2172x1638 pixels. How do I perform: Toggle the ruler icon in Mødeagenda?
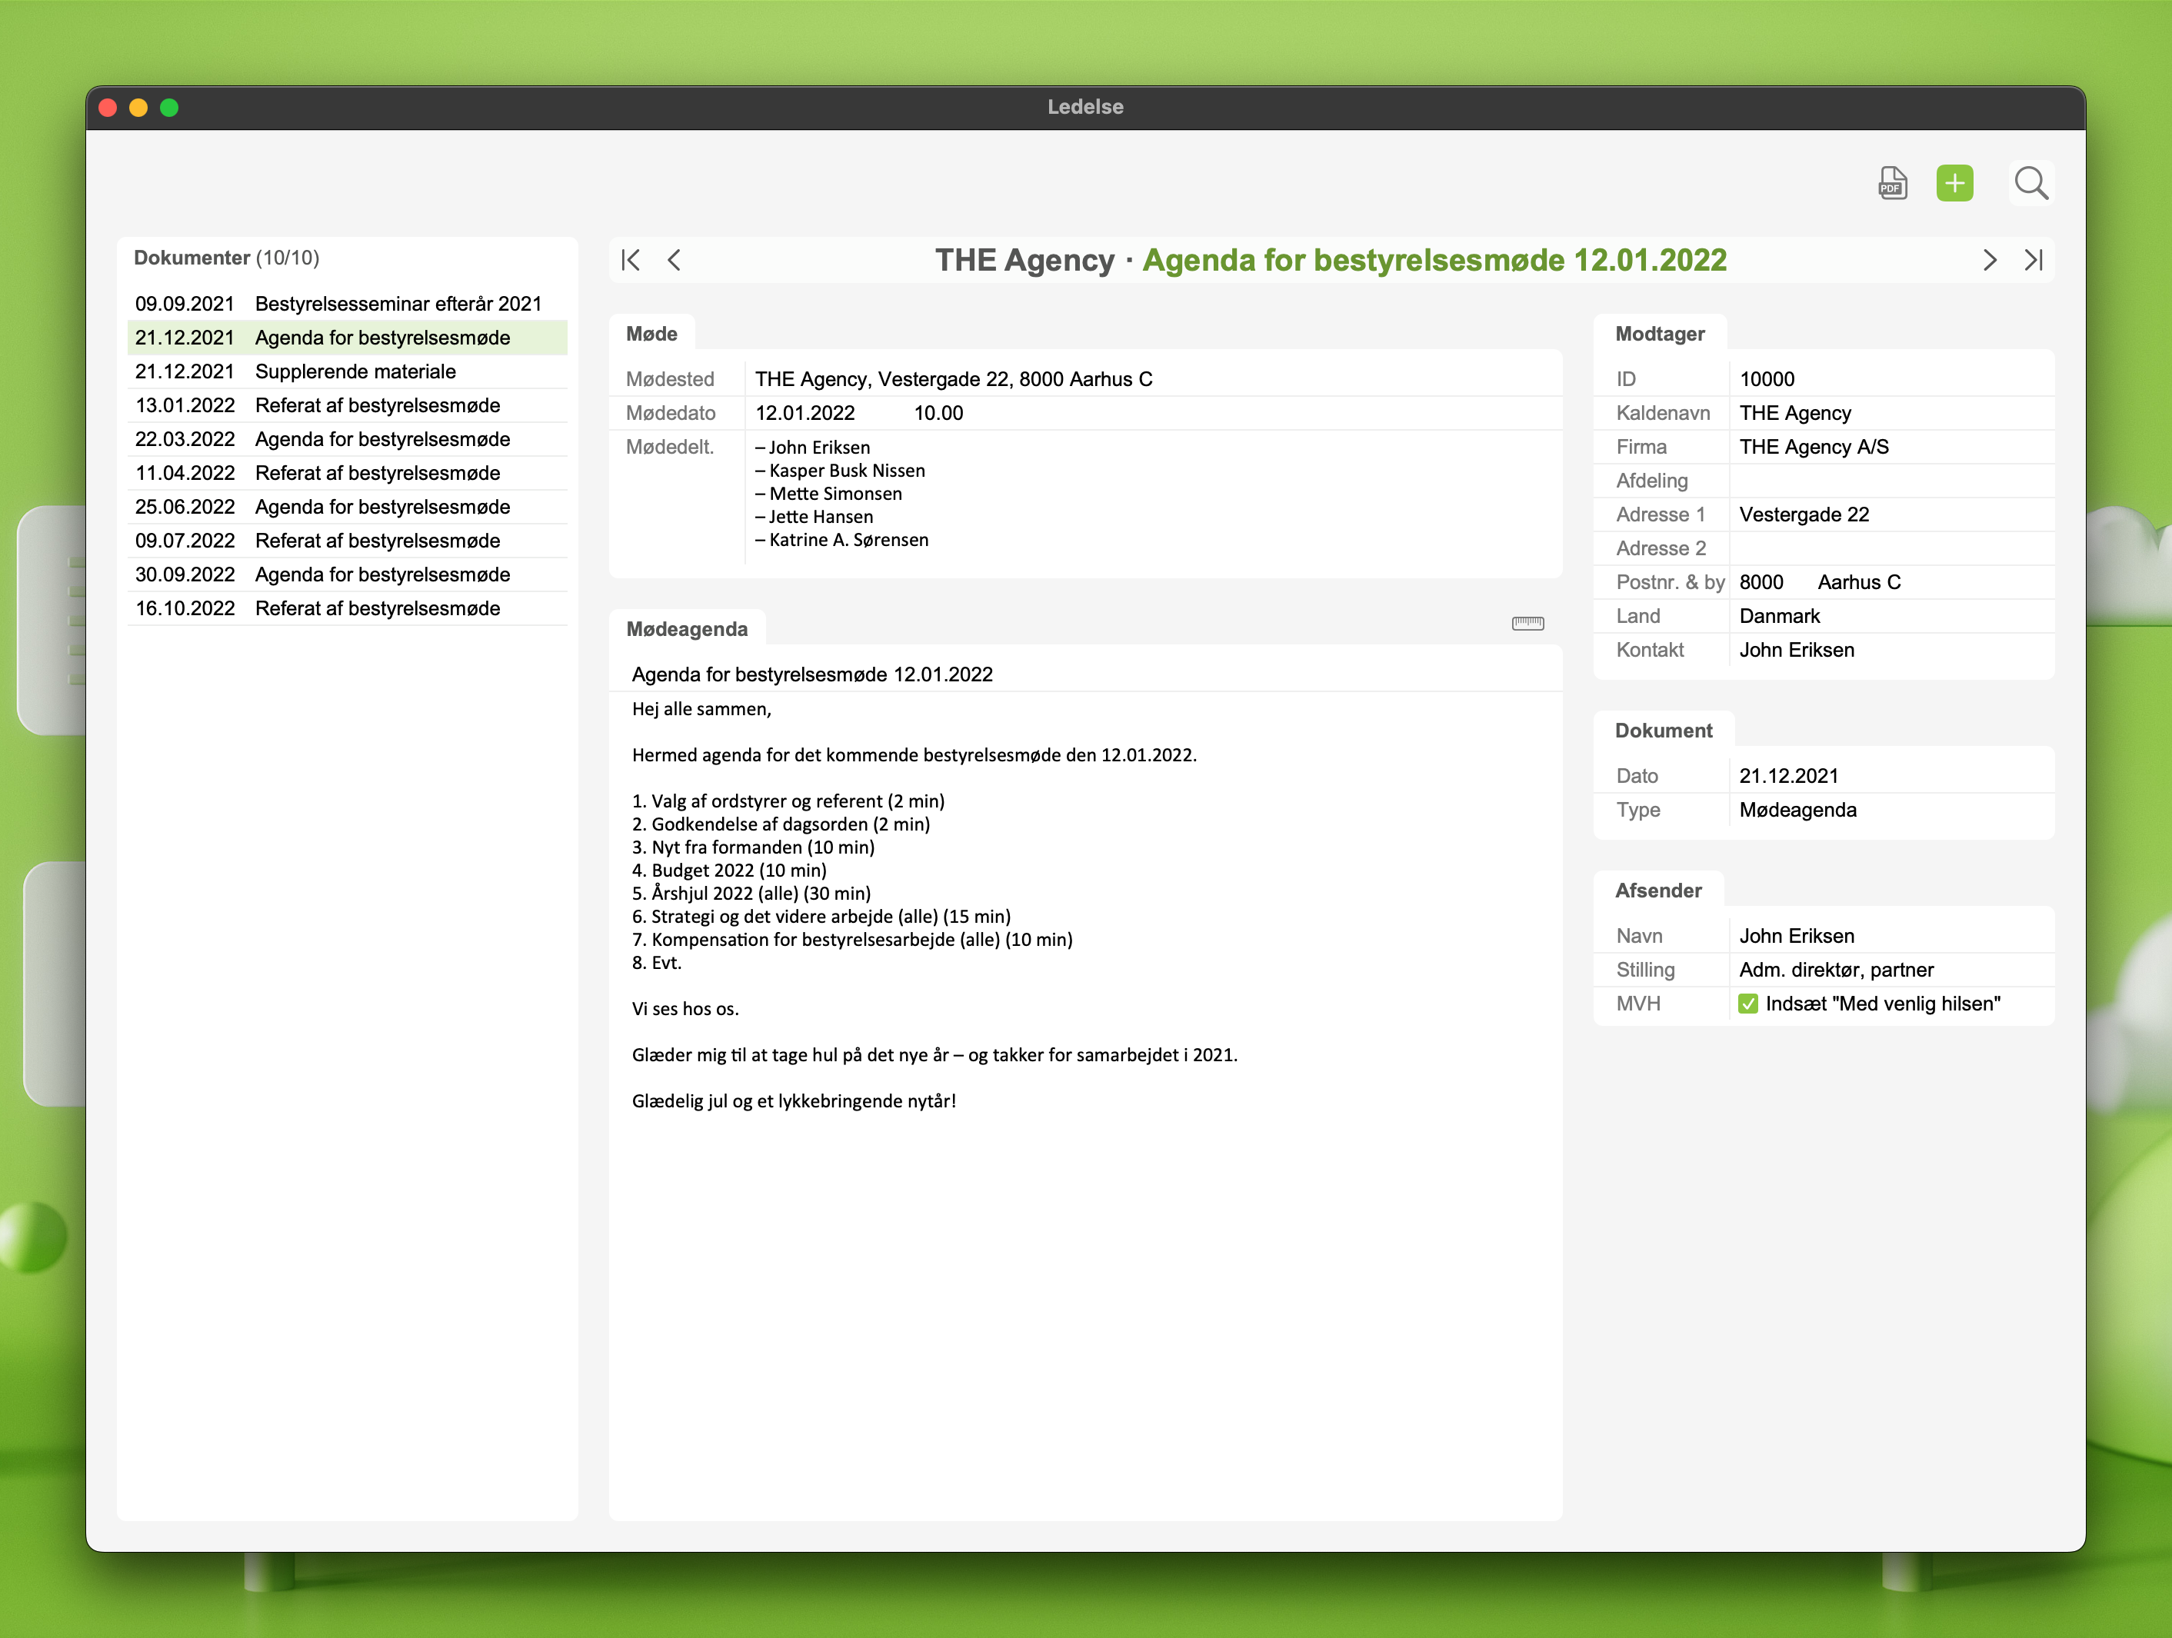coord(1527,624)
